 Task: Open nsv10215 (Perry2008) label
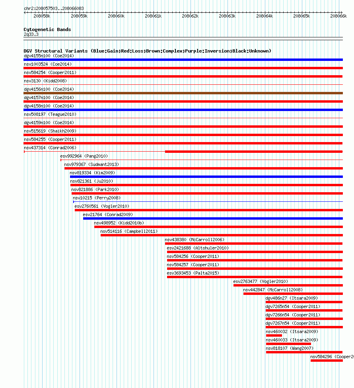click(x=97, y=198)
